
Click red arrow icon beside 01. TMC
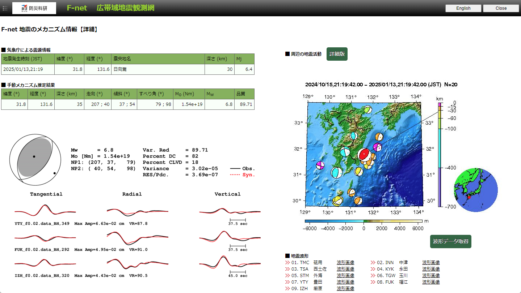(x=288, y=263)
